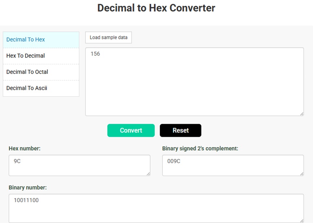The width and height of the screenshot is (313, 223).
Task: Click empty space inside the decimal input textarea
Action: pos(194,87)
